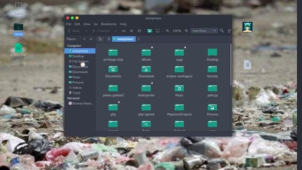
Task: Open the Back history dropdown arrow
Action: tap(86, 31)
